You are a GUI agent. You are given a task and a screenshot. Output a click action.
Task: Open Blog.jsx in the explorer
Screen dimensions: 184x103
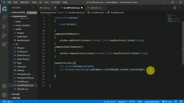20,48
